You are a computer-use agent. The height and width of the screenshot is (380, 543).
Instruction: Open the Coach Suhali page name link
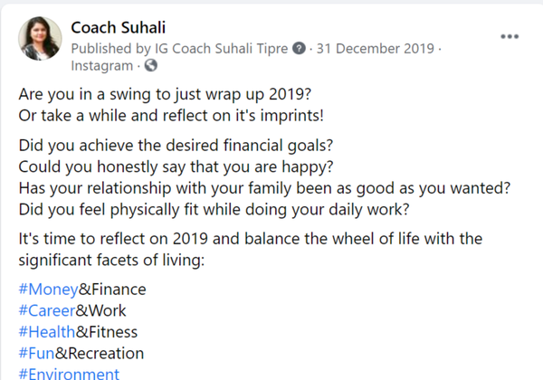tap(116, 26)
